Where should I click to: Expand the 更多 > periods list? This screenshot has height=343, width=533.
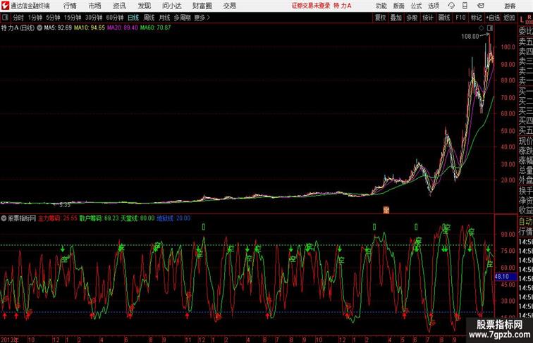click(x=202, y=18)
